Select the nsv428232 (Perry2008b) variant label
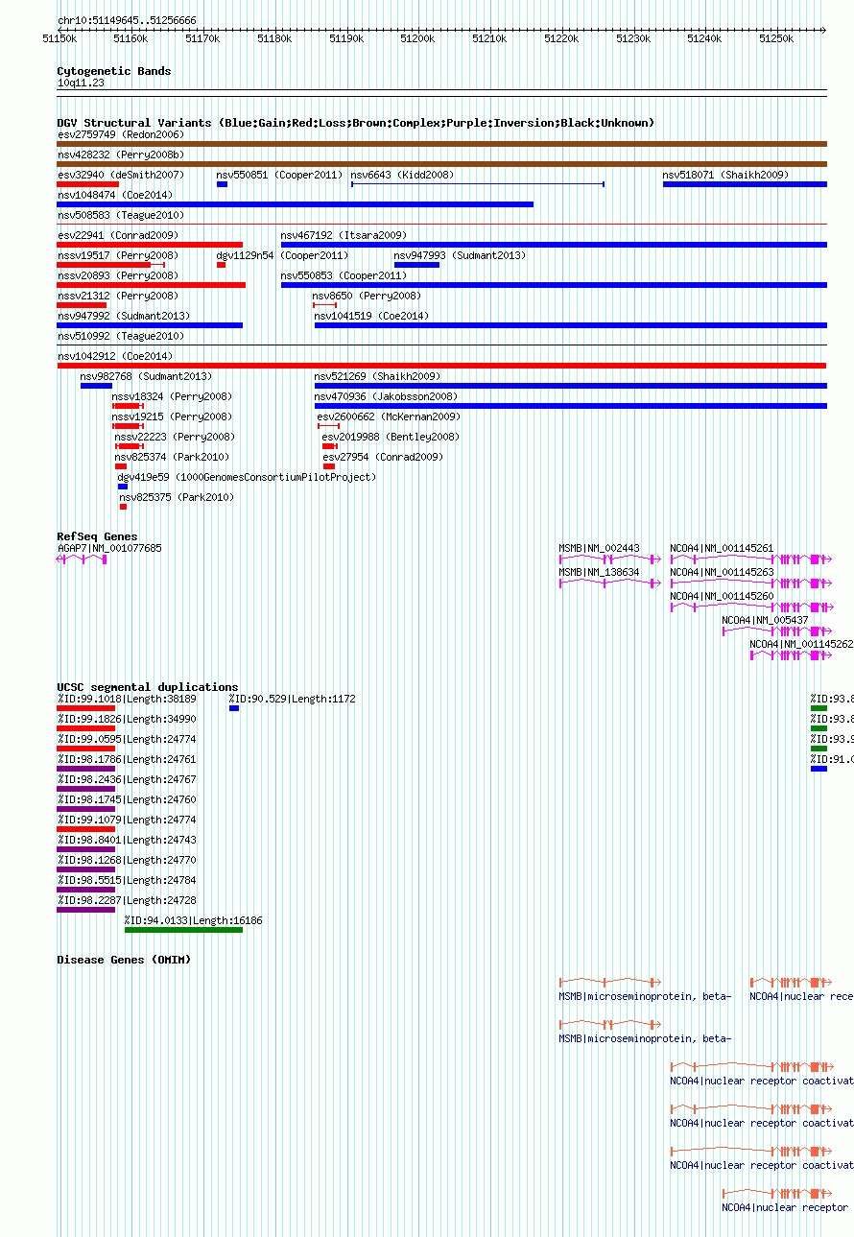The height and width of the screenshot is (1237, 854). pos(120,155)
